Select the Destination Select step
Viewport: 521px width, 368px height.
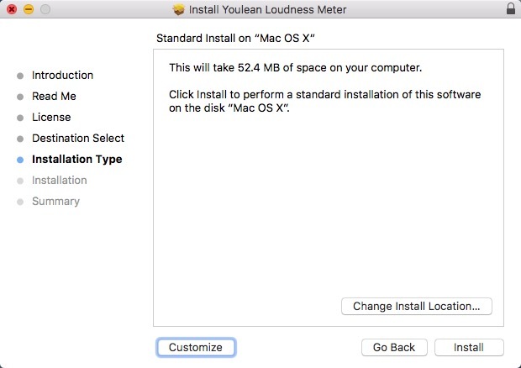point(78,139)
